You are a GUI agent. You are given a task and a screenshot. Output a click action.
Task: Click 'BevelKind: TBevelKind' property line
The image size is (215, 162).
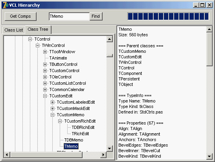click(x=140, y=156)
